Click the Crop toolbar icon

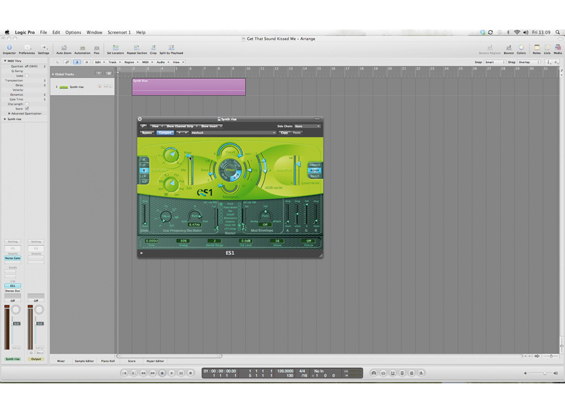(153, 49)
